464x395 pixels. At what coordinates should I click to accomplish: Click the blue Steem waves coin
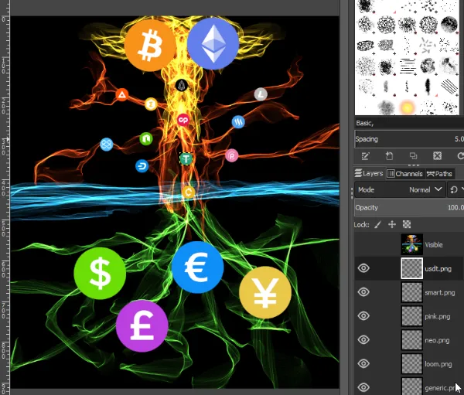pyautogui.click(x=238, y=121)
